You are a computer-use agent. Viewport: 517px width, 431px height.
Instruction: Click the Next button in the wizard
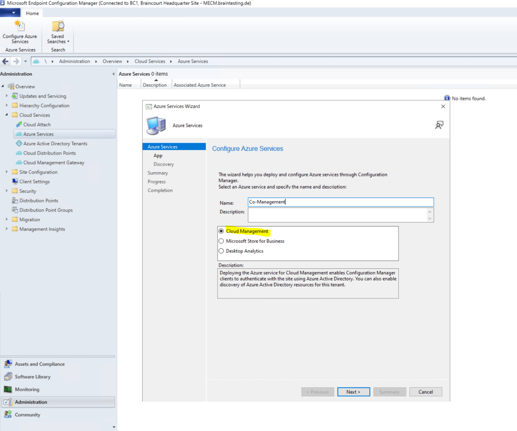point(353,392)
